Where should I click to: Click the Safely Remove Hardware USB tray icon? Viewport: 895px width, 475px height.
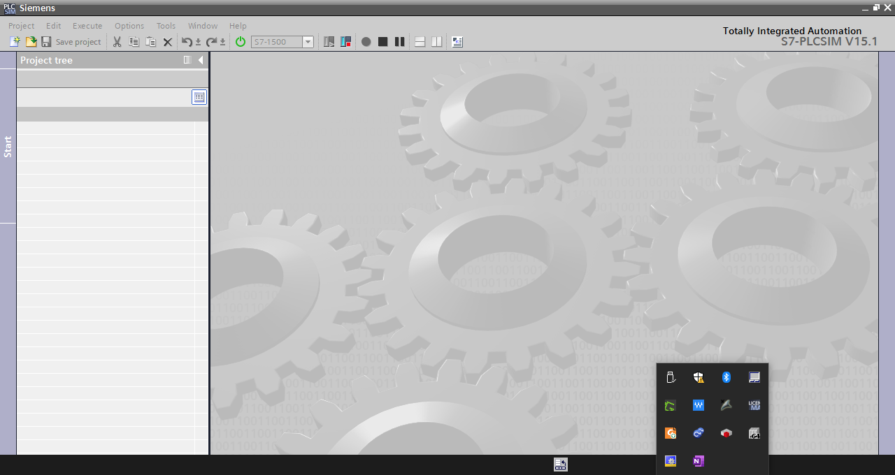pos(671,377)
